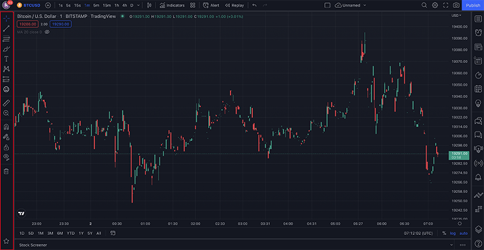
Task: Take a snapshot with camera icon
Action: pos(456,5)
